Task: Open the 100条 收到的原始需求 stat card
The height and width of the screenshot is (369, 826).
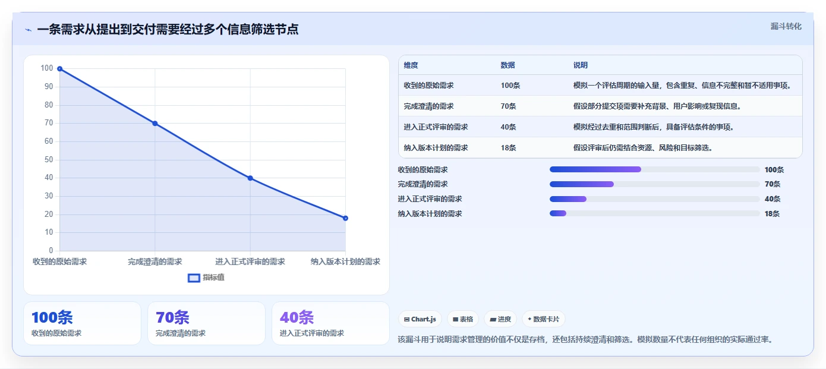Action: click(82, 323)
